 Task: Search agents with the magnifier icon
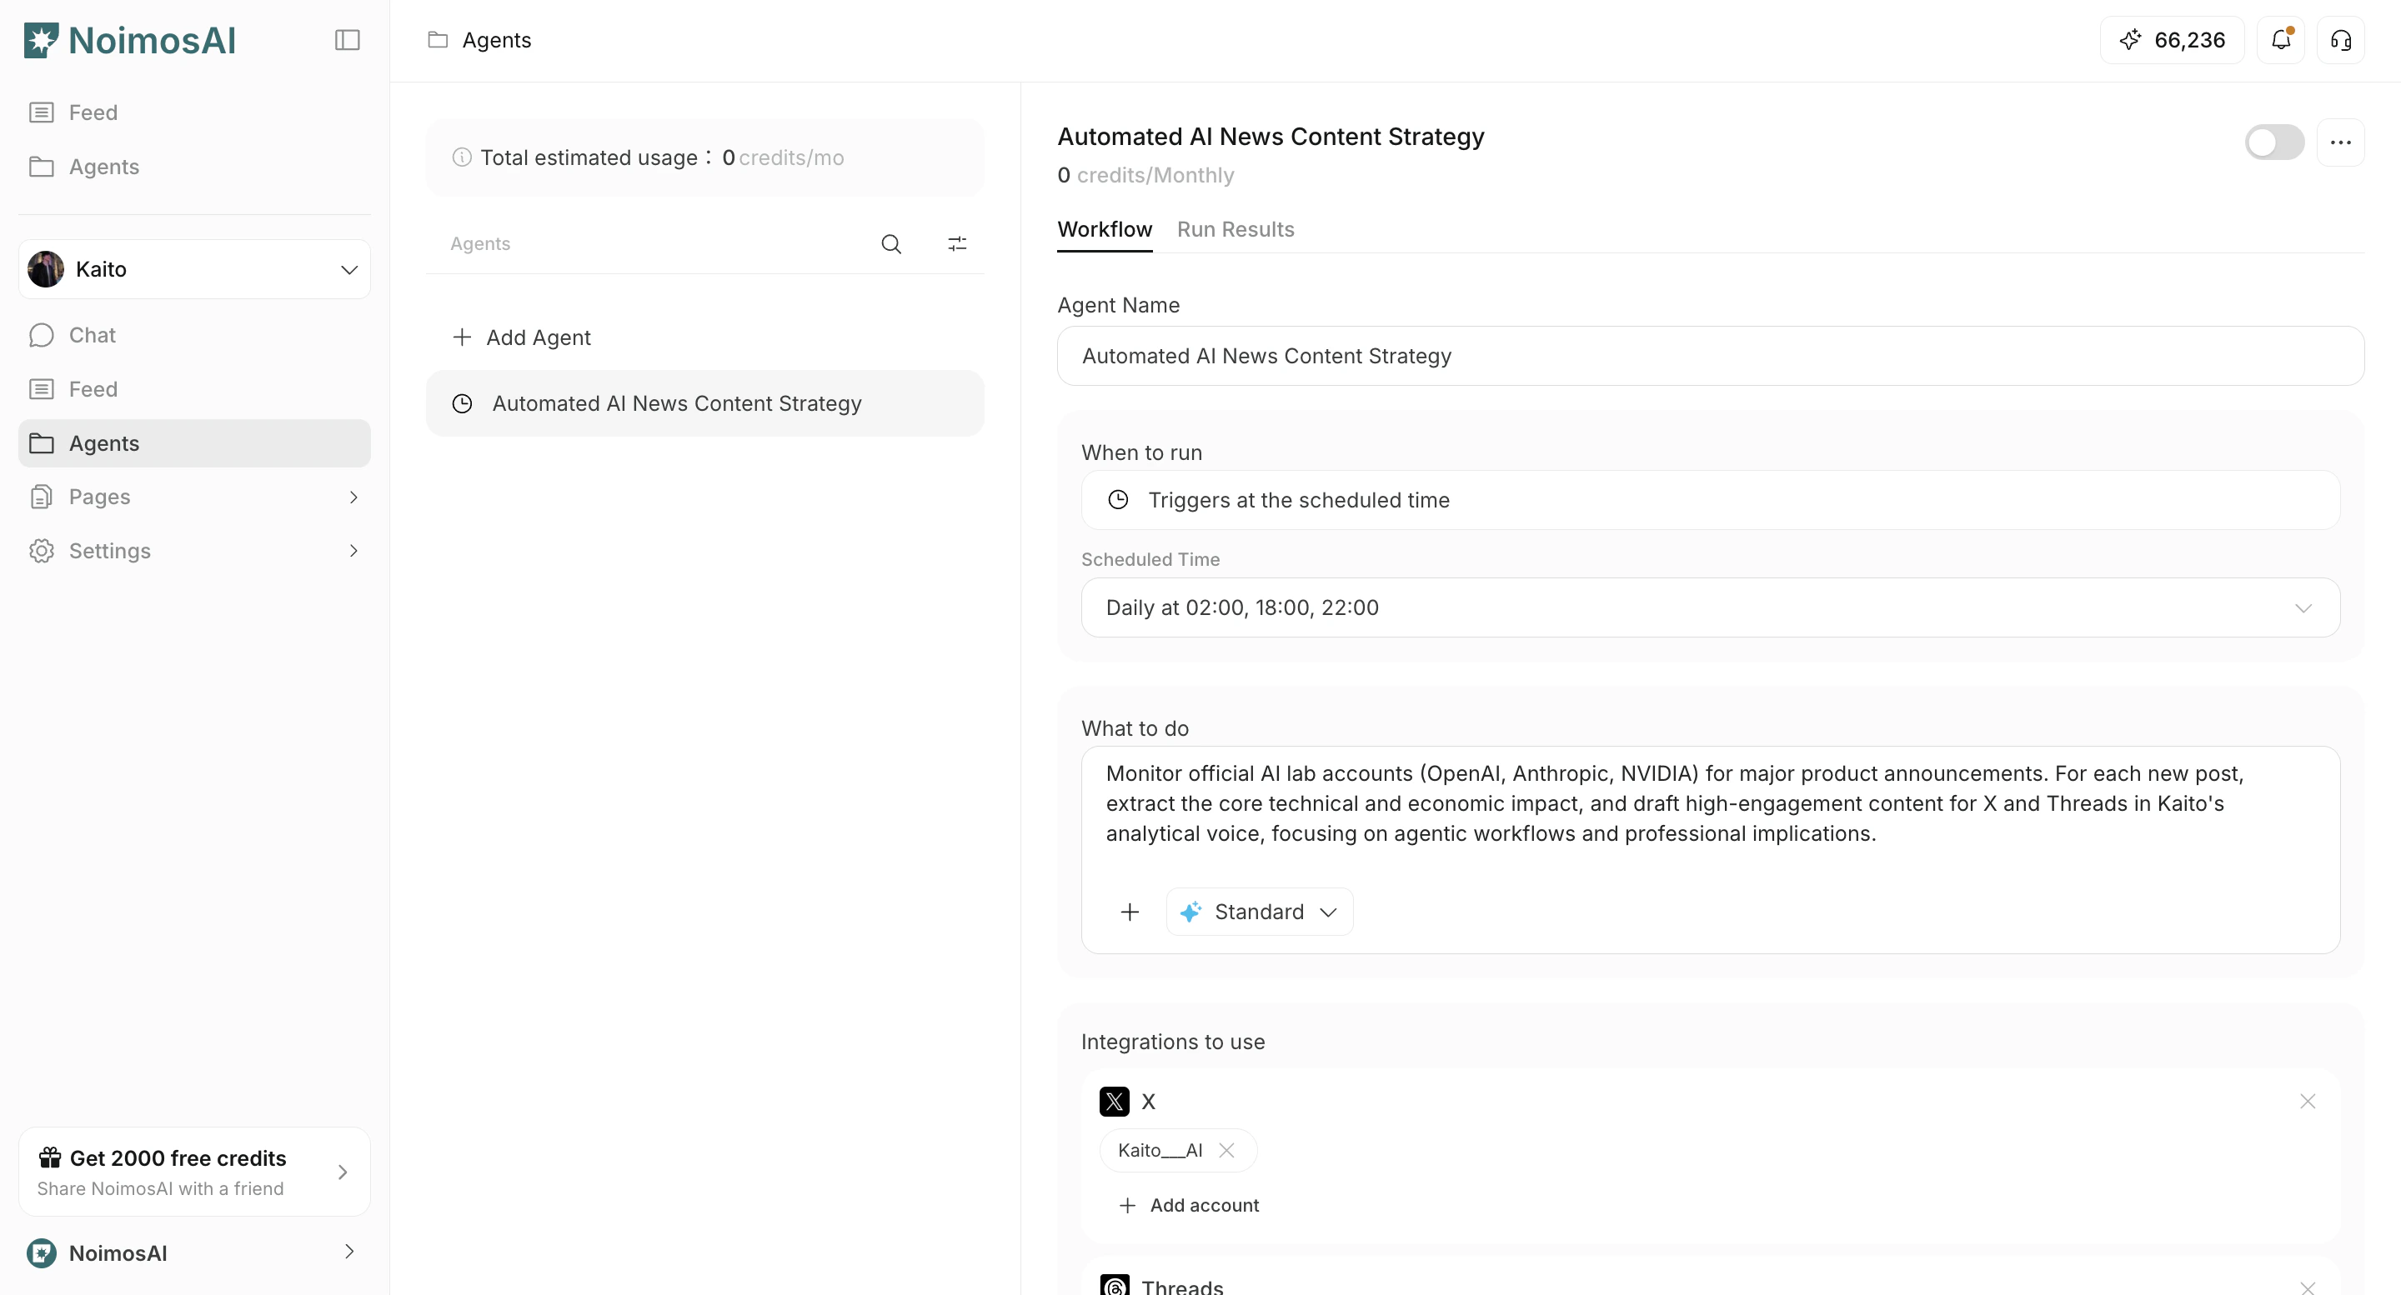tap(891, 244)
